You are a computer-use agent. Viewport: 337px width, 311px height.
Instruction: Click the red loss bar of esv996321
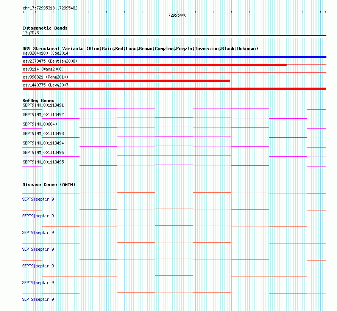[126, 81]
